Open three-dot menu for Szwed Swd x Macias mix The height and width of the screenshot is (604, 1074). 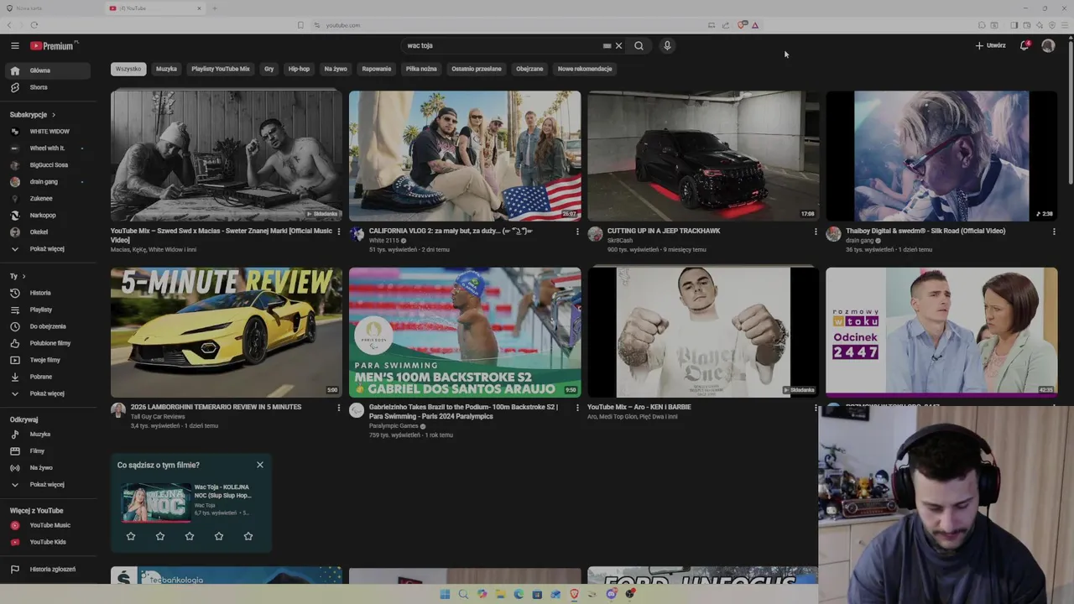(x=339, y=232)
